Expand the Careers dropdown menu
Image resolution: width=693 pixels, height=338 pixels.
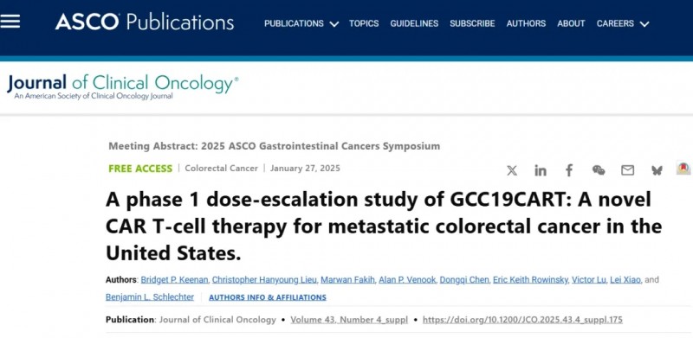pyautogui.click(x=623, y=24)
